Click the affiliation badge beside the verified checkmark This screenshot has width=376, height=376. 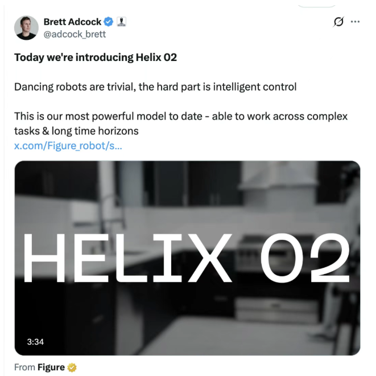point(121,22)
